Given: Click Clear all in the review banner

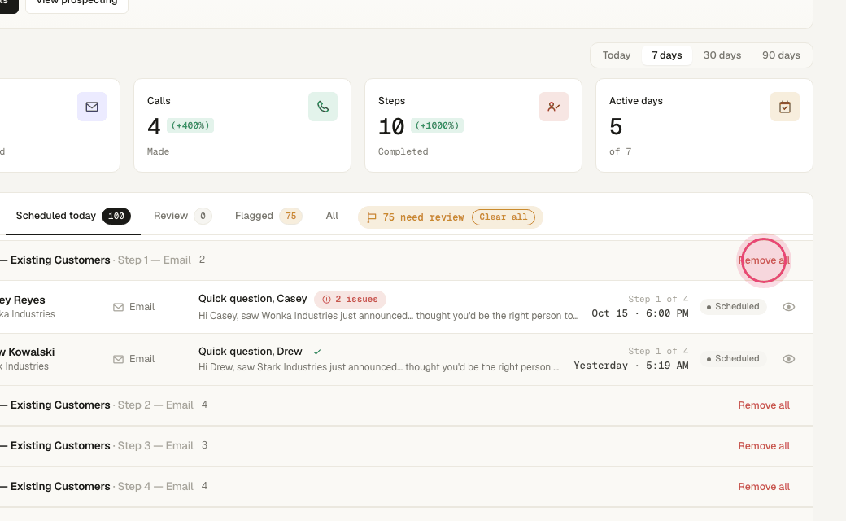Looking at the screenshot, I should [x=504, y=217].
